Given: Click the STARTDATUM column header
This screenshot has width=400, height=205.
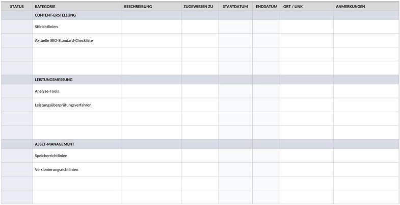Looking at the screenshot, I should 235,7.
